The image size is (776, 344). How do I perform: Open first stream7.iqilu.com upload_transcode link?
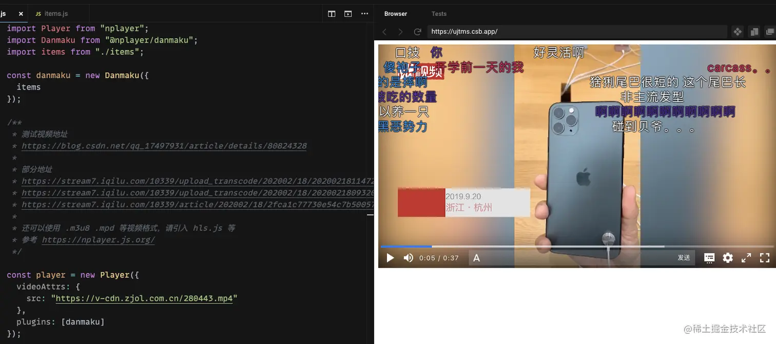pyautogui.click(x=198, y=181)
